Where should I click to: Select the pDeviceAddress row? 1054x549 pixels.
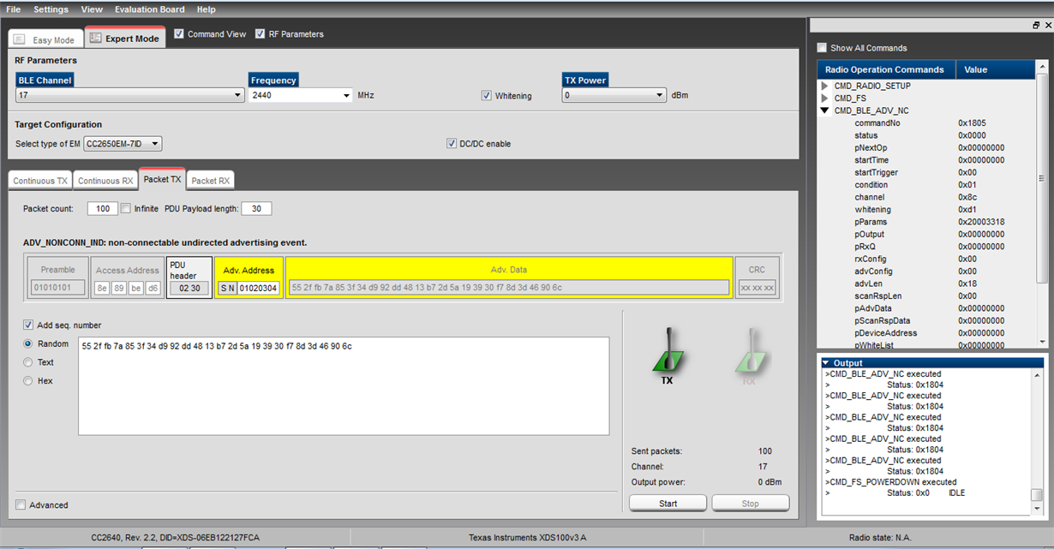click(927, 333)
